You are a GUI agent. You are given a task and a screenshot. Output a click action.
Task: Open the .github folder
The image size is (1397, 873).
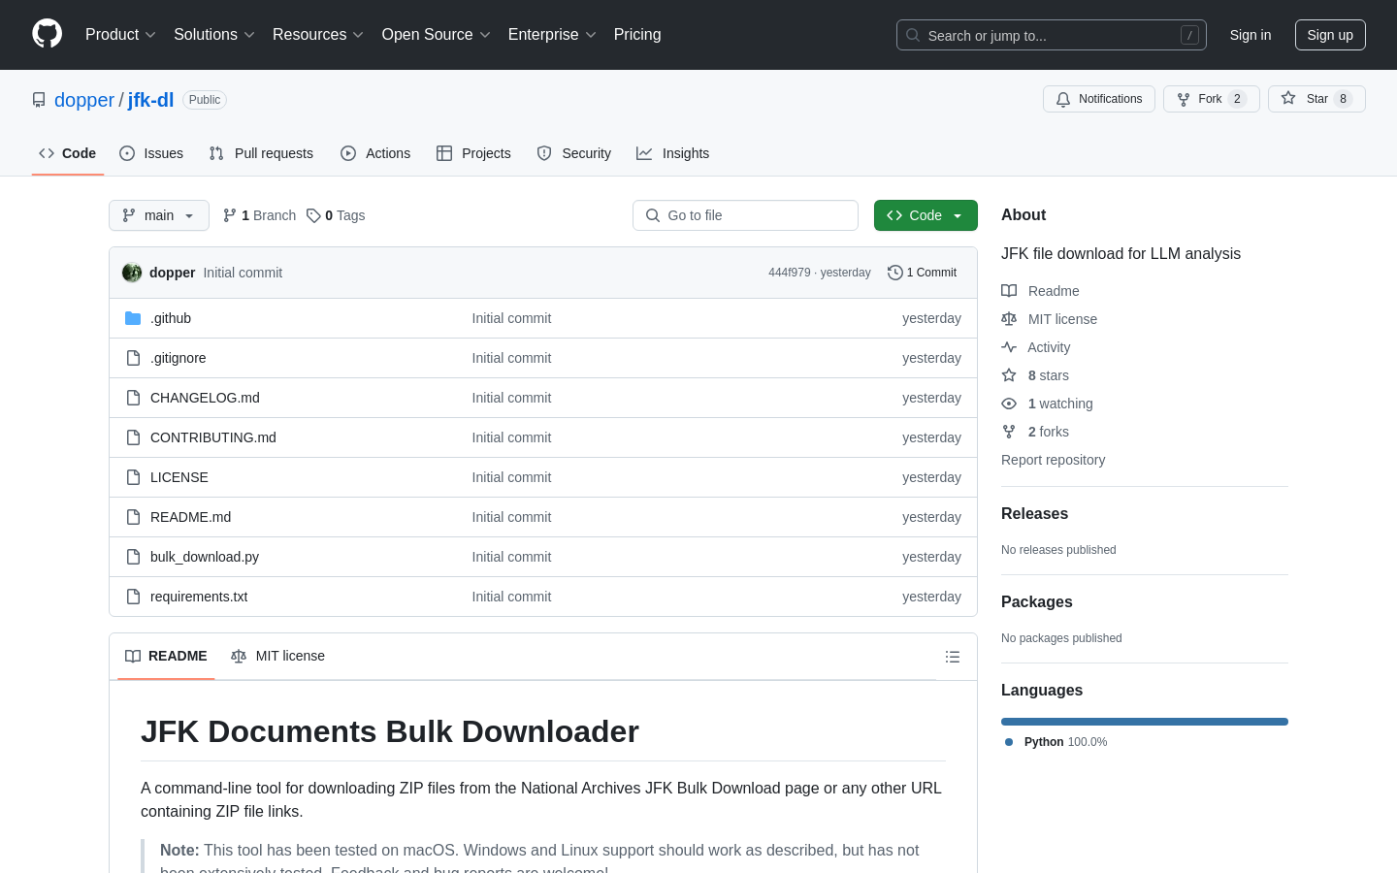[171, 318]
